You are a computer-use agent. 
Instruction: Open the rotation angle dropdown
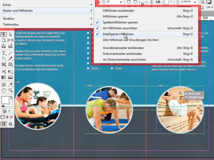tap(121, 2)
